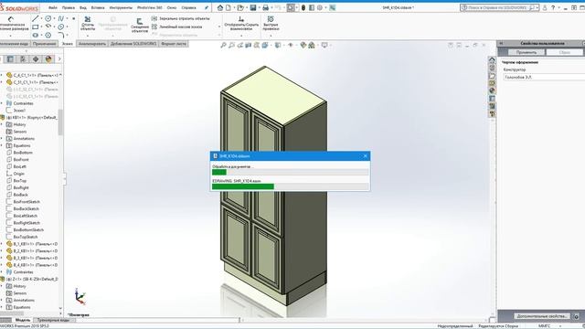Viewport: 585px width, 329px height.
Task: Close the SHR_K104 progress dialog
Action: tap(366, 156)
